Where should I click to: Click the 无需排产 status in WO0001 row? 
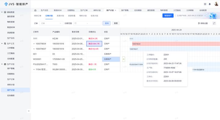(x=111, y=59)
